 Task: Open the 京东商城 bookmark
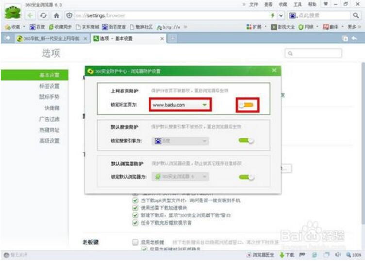point(87,27)
